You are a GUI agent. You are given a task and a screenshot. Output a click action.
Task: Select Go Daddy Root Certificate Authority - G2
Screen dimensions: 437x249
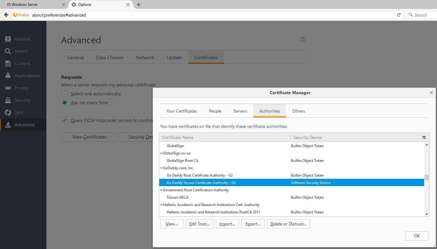292,175
